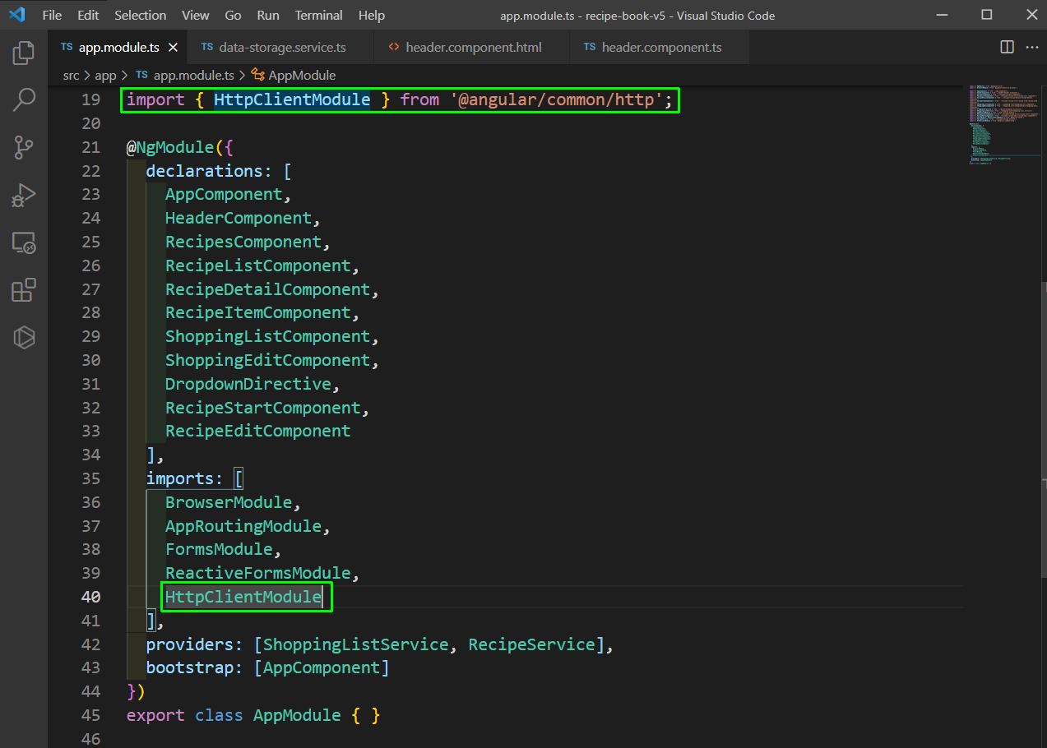
Task: Click DropdownDirective entry
Action: [248, 384]
